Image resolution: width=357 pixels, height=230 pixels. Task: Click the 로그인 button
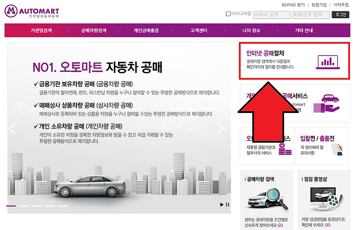pos(340,14)
